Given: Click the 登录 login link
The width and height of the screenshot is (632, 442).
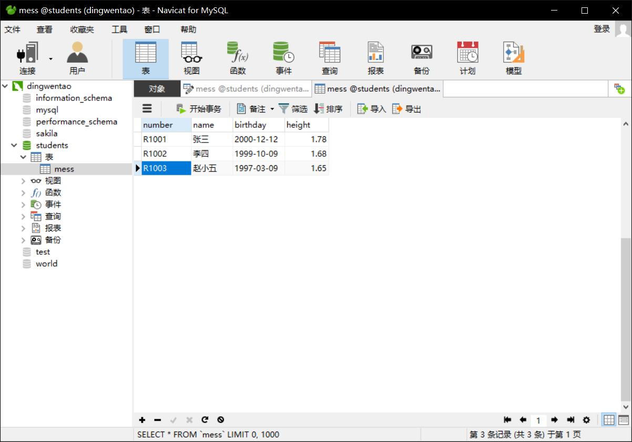Looking at the screenshot, I should coord(602,29).
